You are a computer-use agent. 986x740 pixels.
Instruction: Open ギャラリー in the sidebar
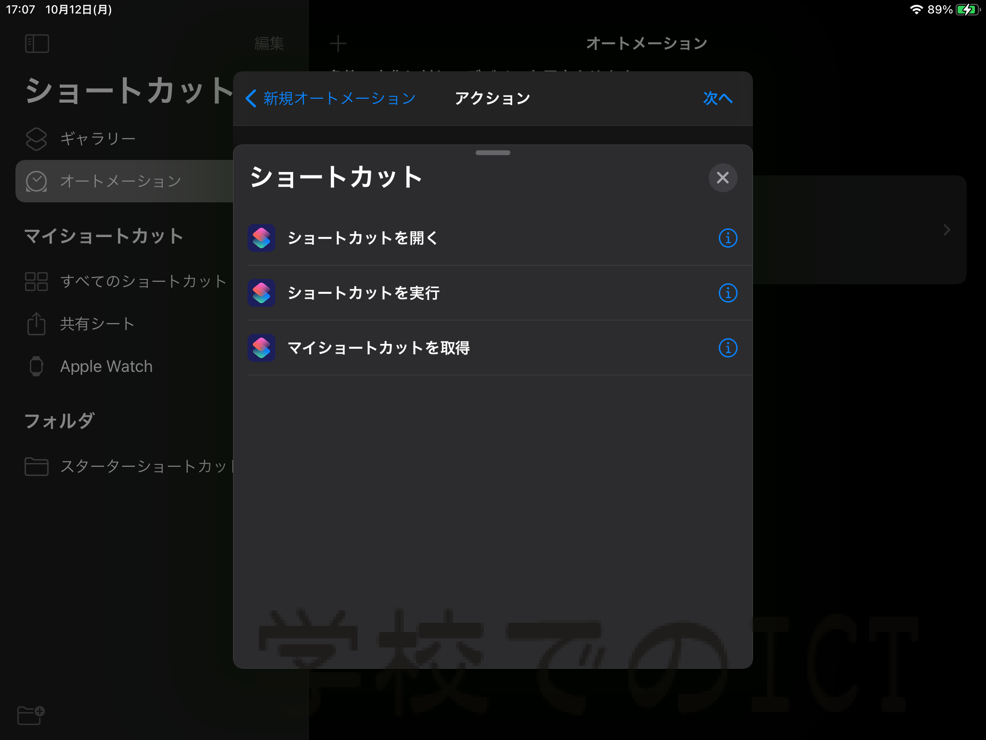pos(124,139)
